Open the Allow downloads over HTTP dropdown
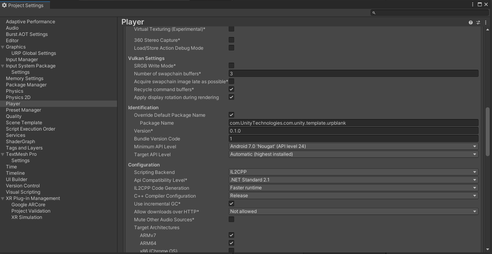This screenshot has height=254, width=492. (x=353, y=211)
